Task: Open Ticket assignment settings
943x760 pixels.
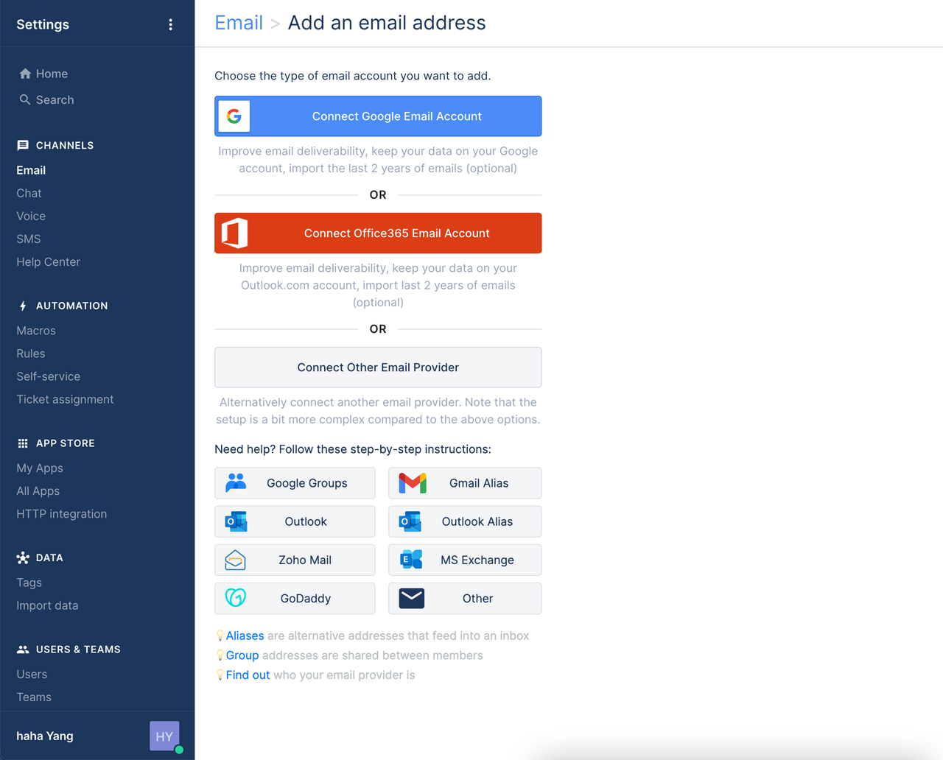Action: click(x=65, y=399)
